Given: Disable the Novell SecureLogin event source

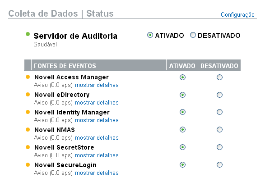Looking at the screenshot, I should coord(219,165).
